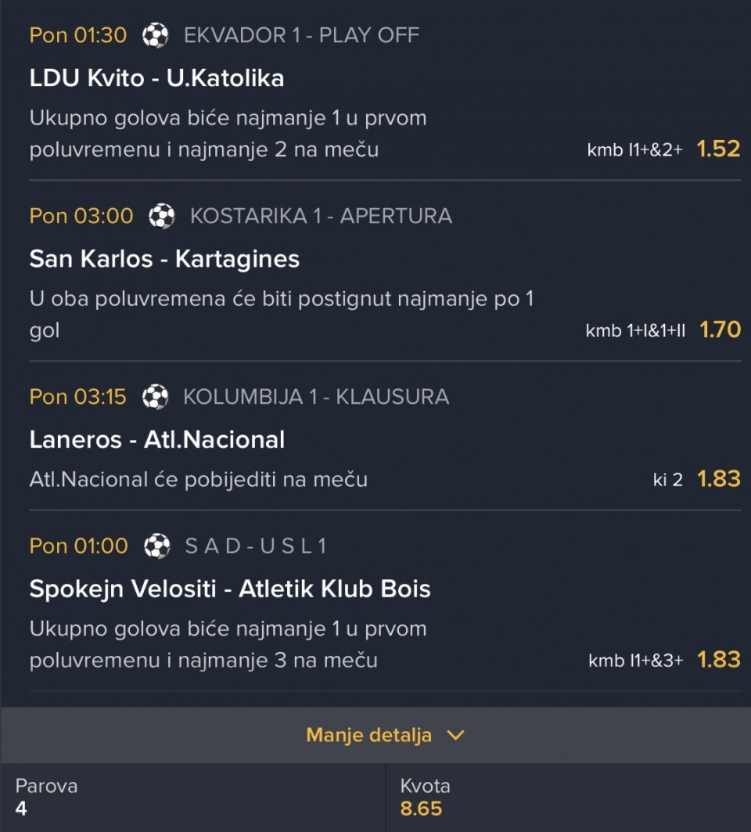The width and height of the screenshot is (751, 832).
Task: Click soccer ball icon beside EKVADOR 1 - PLAY OFF
Action: [156, 35]
